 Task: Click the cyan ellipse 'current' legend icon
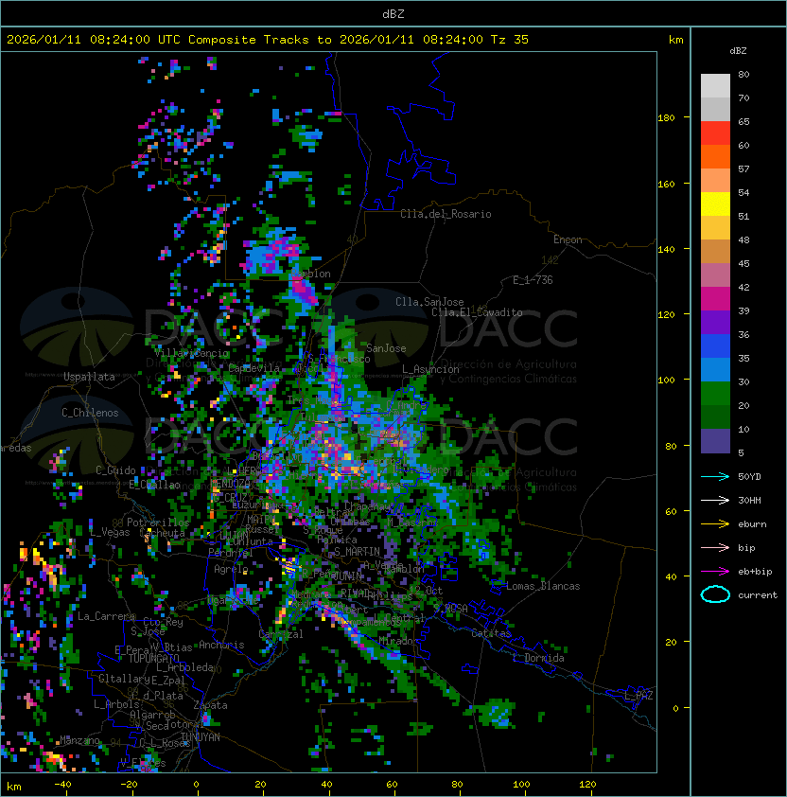point(715,594)
